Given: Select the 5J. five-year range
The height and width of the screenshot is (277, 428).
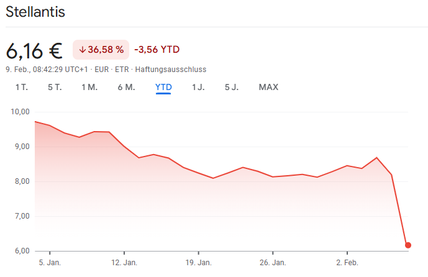Looking at the screenshot, I should [232, 87].
